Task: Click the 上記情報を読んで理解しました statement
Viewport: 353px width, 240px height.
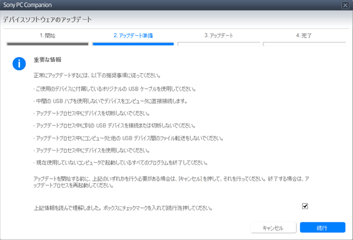Action: pyautogui.click(x=123, y=208)
